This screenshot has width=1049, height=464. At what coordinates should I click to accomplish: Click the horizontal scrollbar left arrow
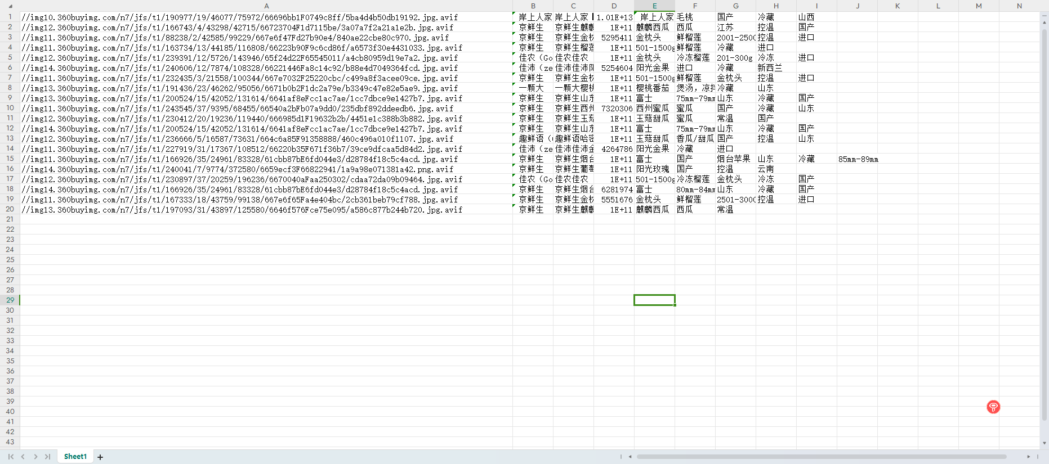[x=630, y=457]
